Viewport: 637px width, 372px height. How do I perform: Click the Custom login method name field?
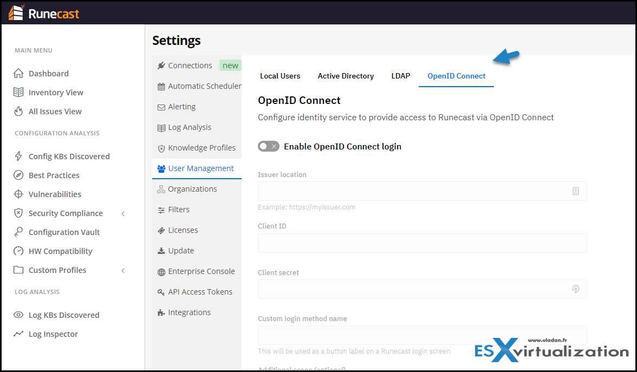[x=422, y=335]
